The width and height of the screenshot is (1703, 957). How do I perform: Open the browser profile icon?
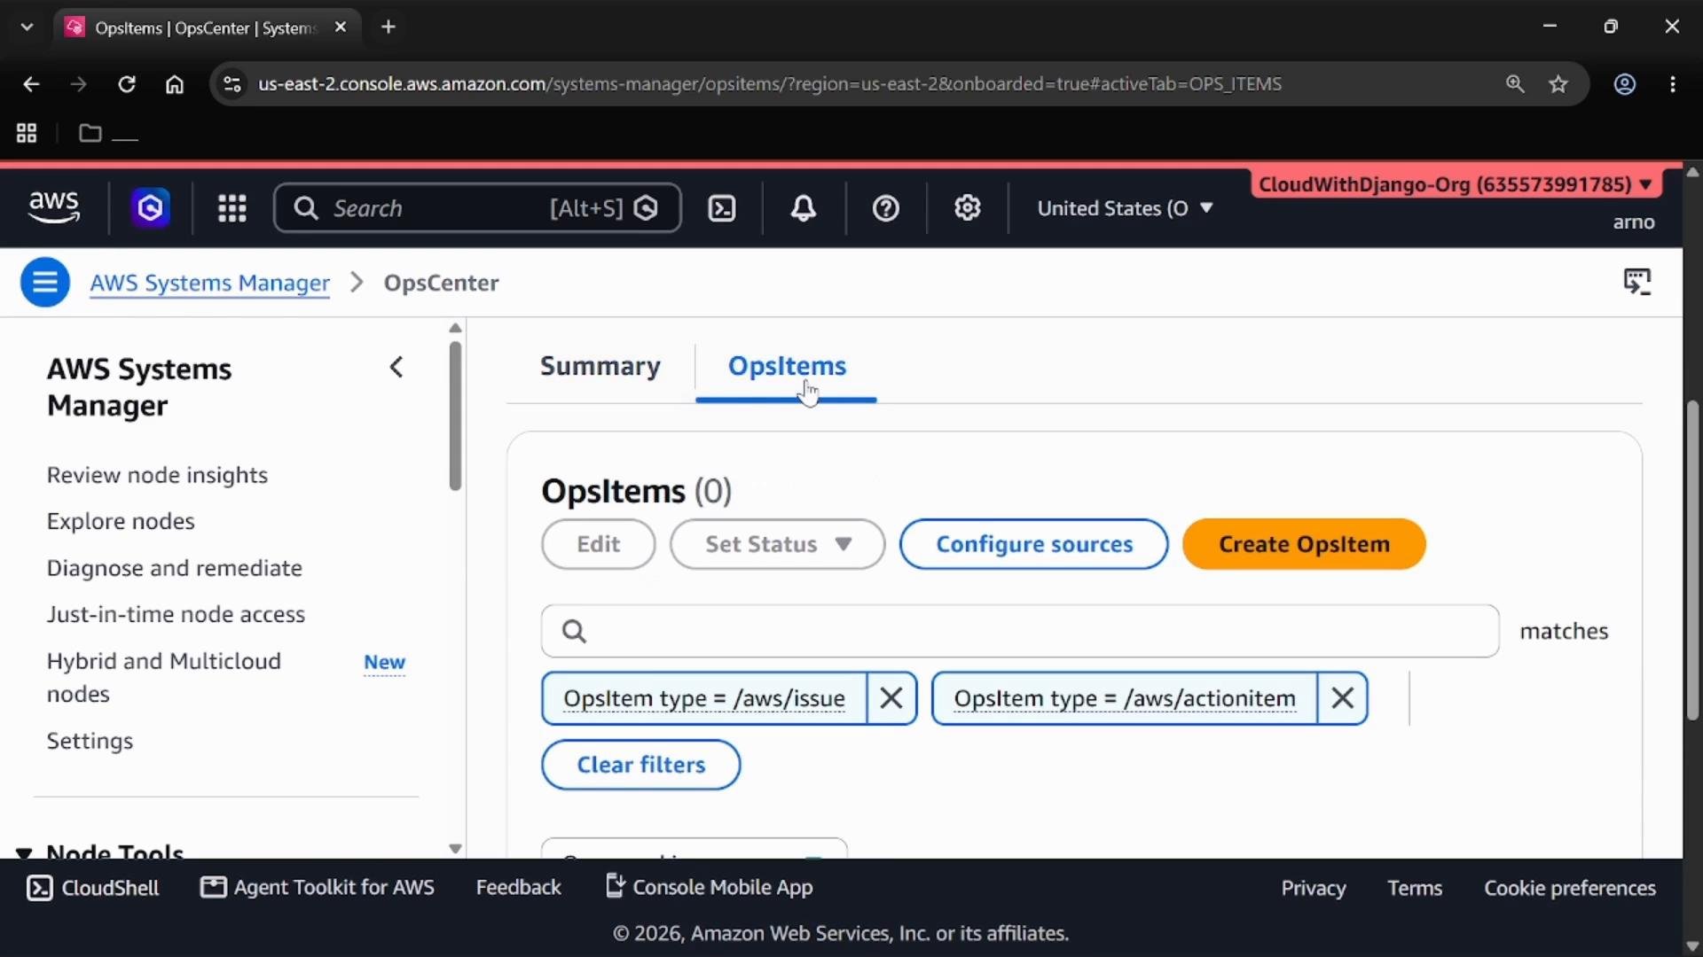click(x=1625, y=84)
